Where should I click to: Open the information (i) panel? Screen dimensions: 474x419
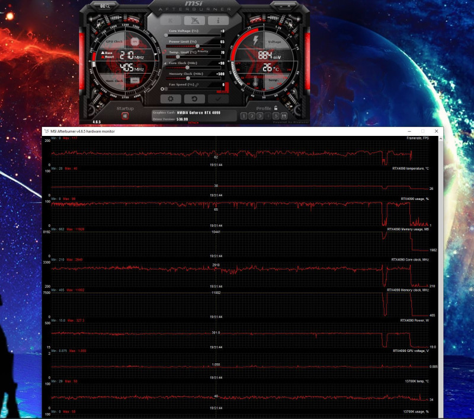click(218, 21)
